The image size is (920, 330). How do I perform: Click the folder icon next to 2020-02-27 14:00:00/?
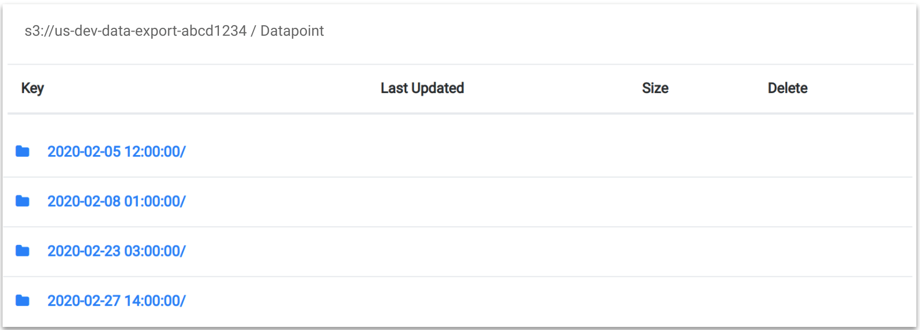click(x=22, y=300)
